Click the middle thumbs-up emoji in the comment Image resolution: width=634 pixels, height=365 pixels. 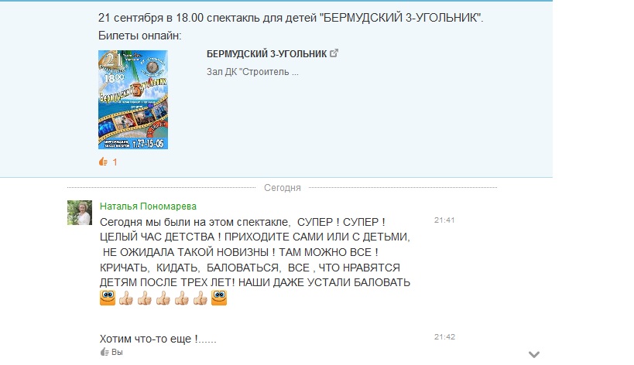click(x=163, y=298)
